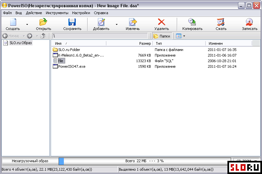The height and width of the screenshot is (174, 262).
Task: Sort by the Размер column header
Action: pyautogui.click(x=129, y=43)
